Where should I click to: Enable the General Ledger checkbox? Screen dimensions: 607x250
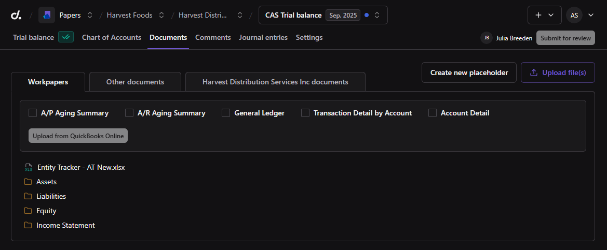[226, 113]
